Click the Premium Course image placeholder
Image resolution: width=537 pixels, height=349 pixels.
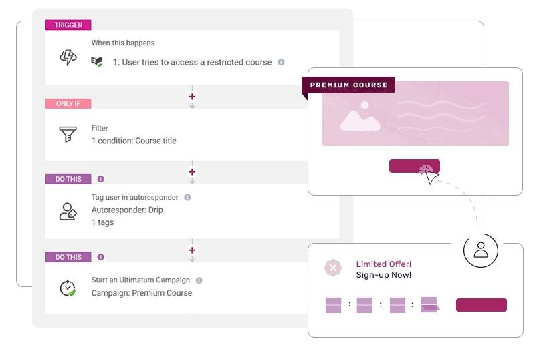(x=415, y=114)
